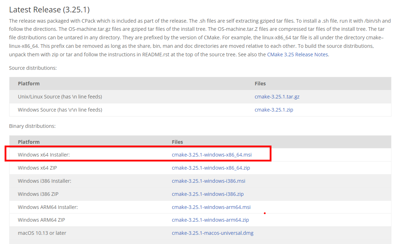
Task: Click the 'Windows ARM64 ZIP' platform cell
Action: (x=41, y=220)
